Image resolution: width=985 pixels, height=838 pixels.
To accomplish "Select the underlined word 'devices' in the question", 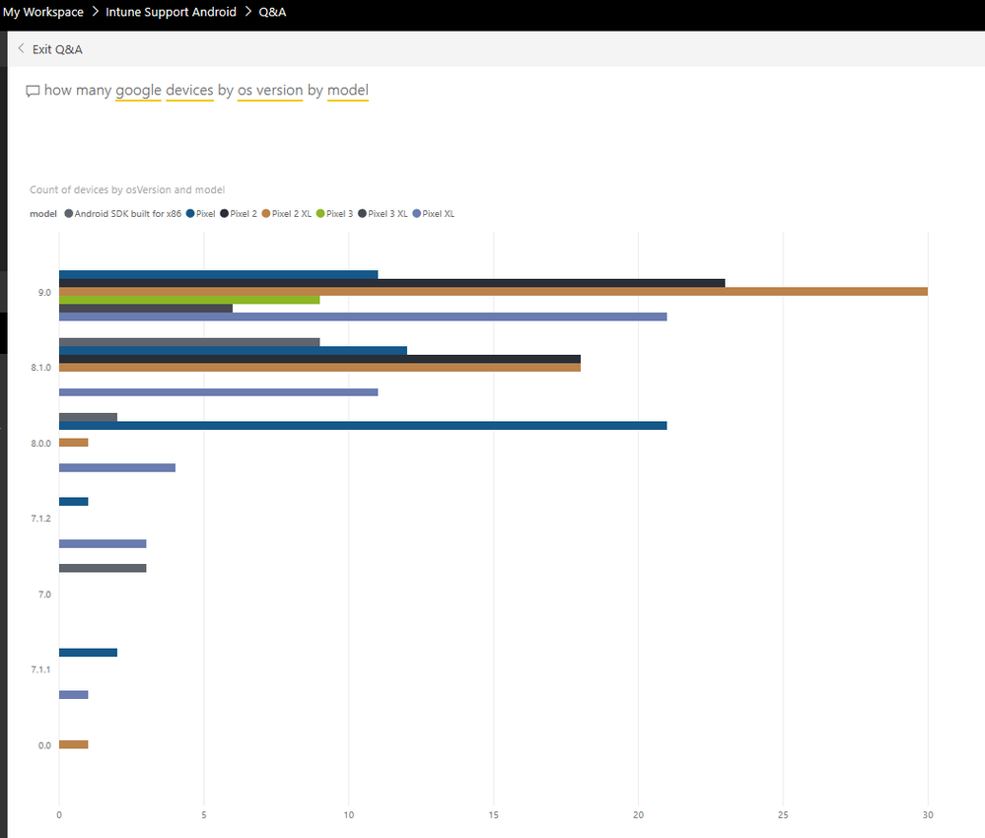I will tap(189, 91).
